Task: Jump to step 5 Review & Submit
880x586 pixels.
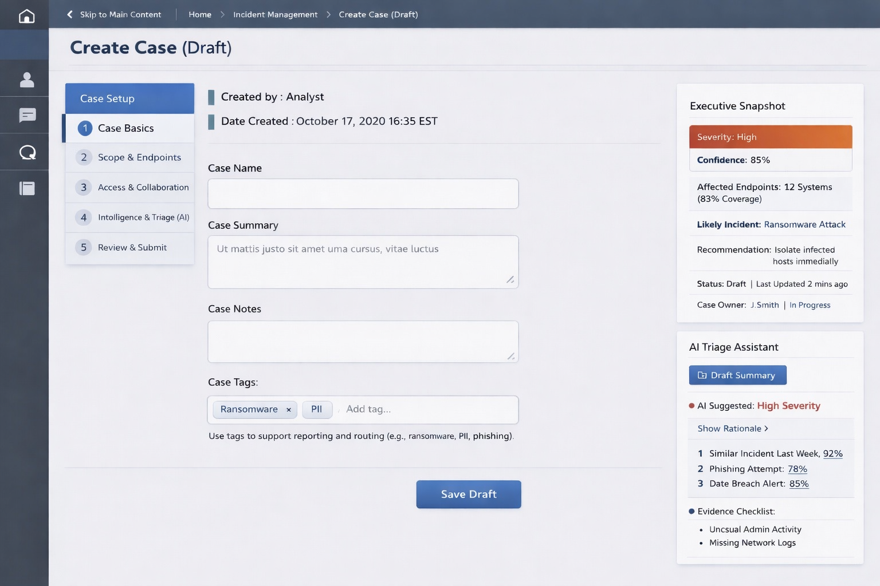Action: tap(132, 247)
